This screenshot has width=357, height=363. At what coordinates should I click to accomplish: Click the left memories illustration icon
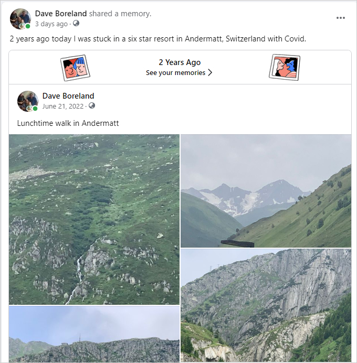pos(76,67)
